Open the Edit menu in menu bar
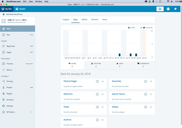 [25, 2]
